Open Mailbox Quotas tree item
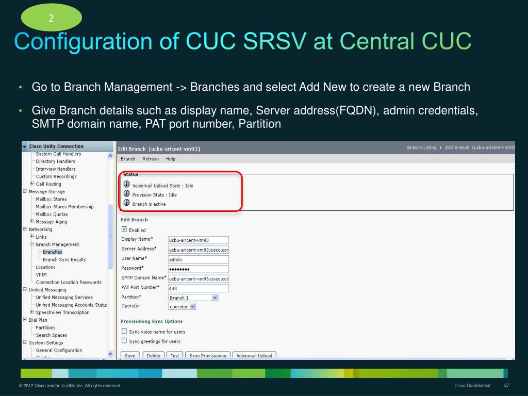528x396 pixels. point(52,214)
